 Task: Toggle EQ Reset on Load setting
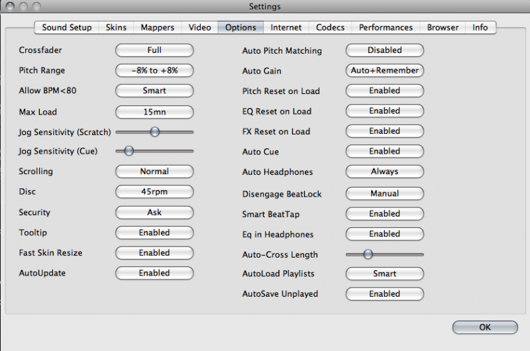[x=384, y=111]
